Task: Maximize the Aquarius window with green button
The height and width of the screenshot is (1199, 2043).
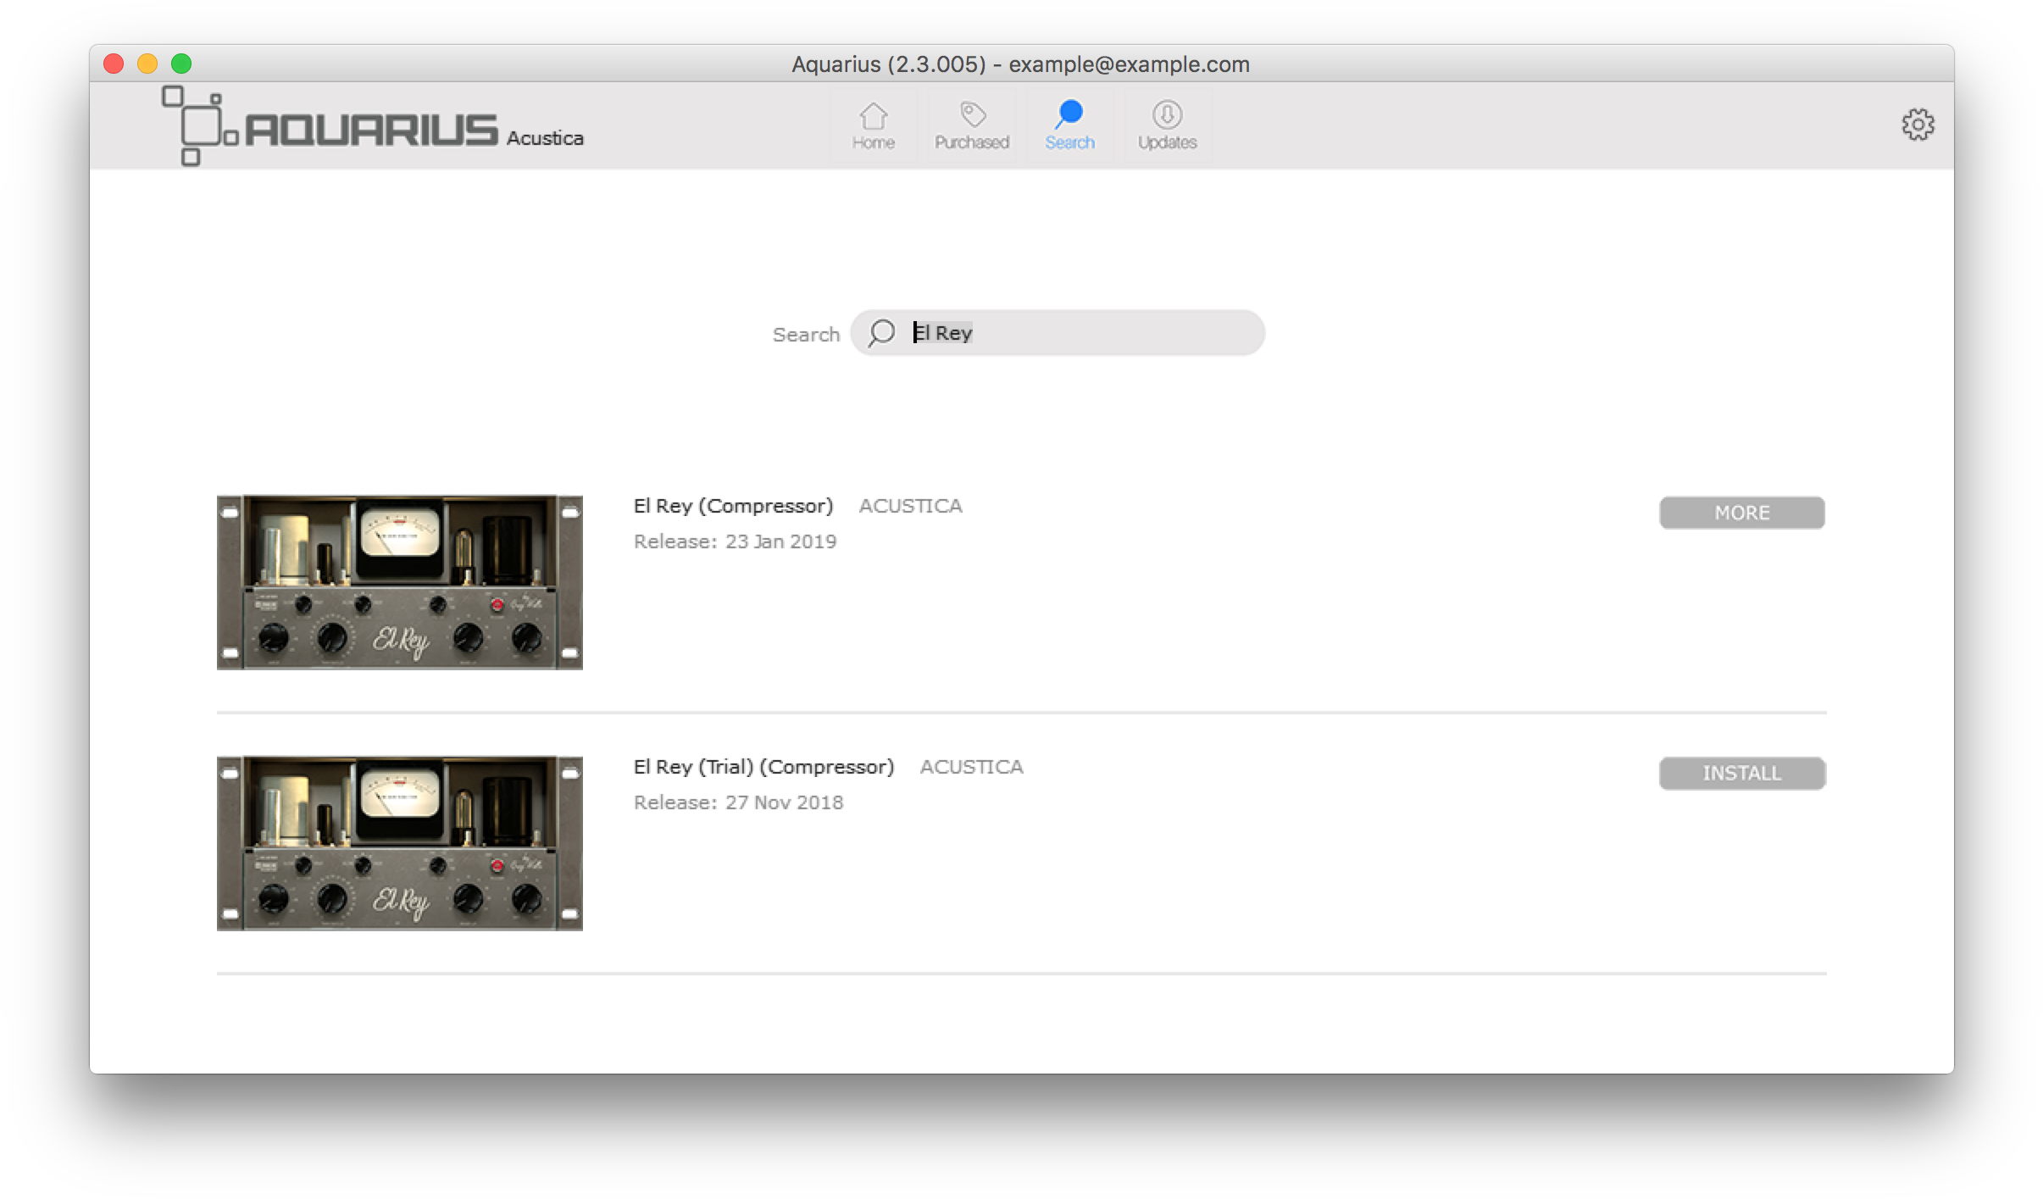Action: click(181, 64)
